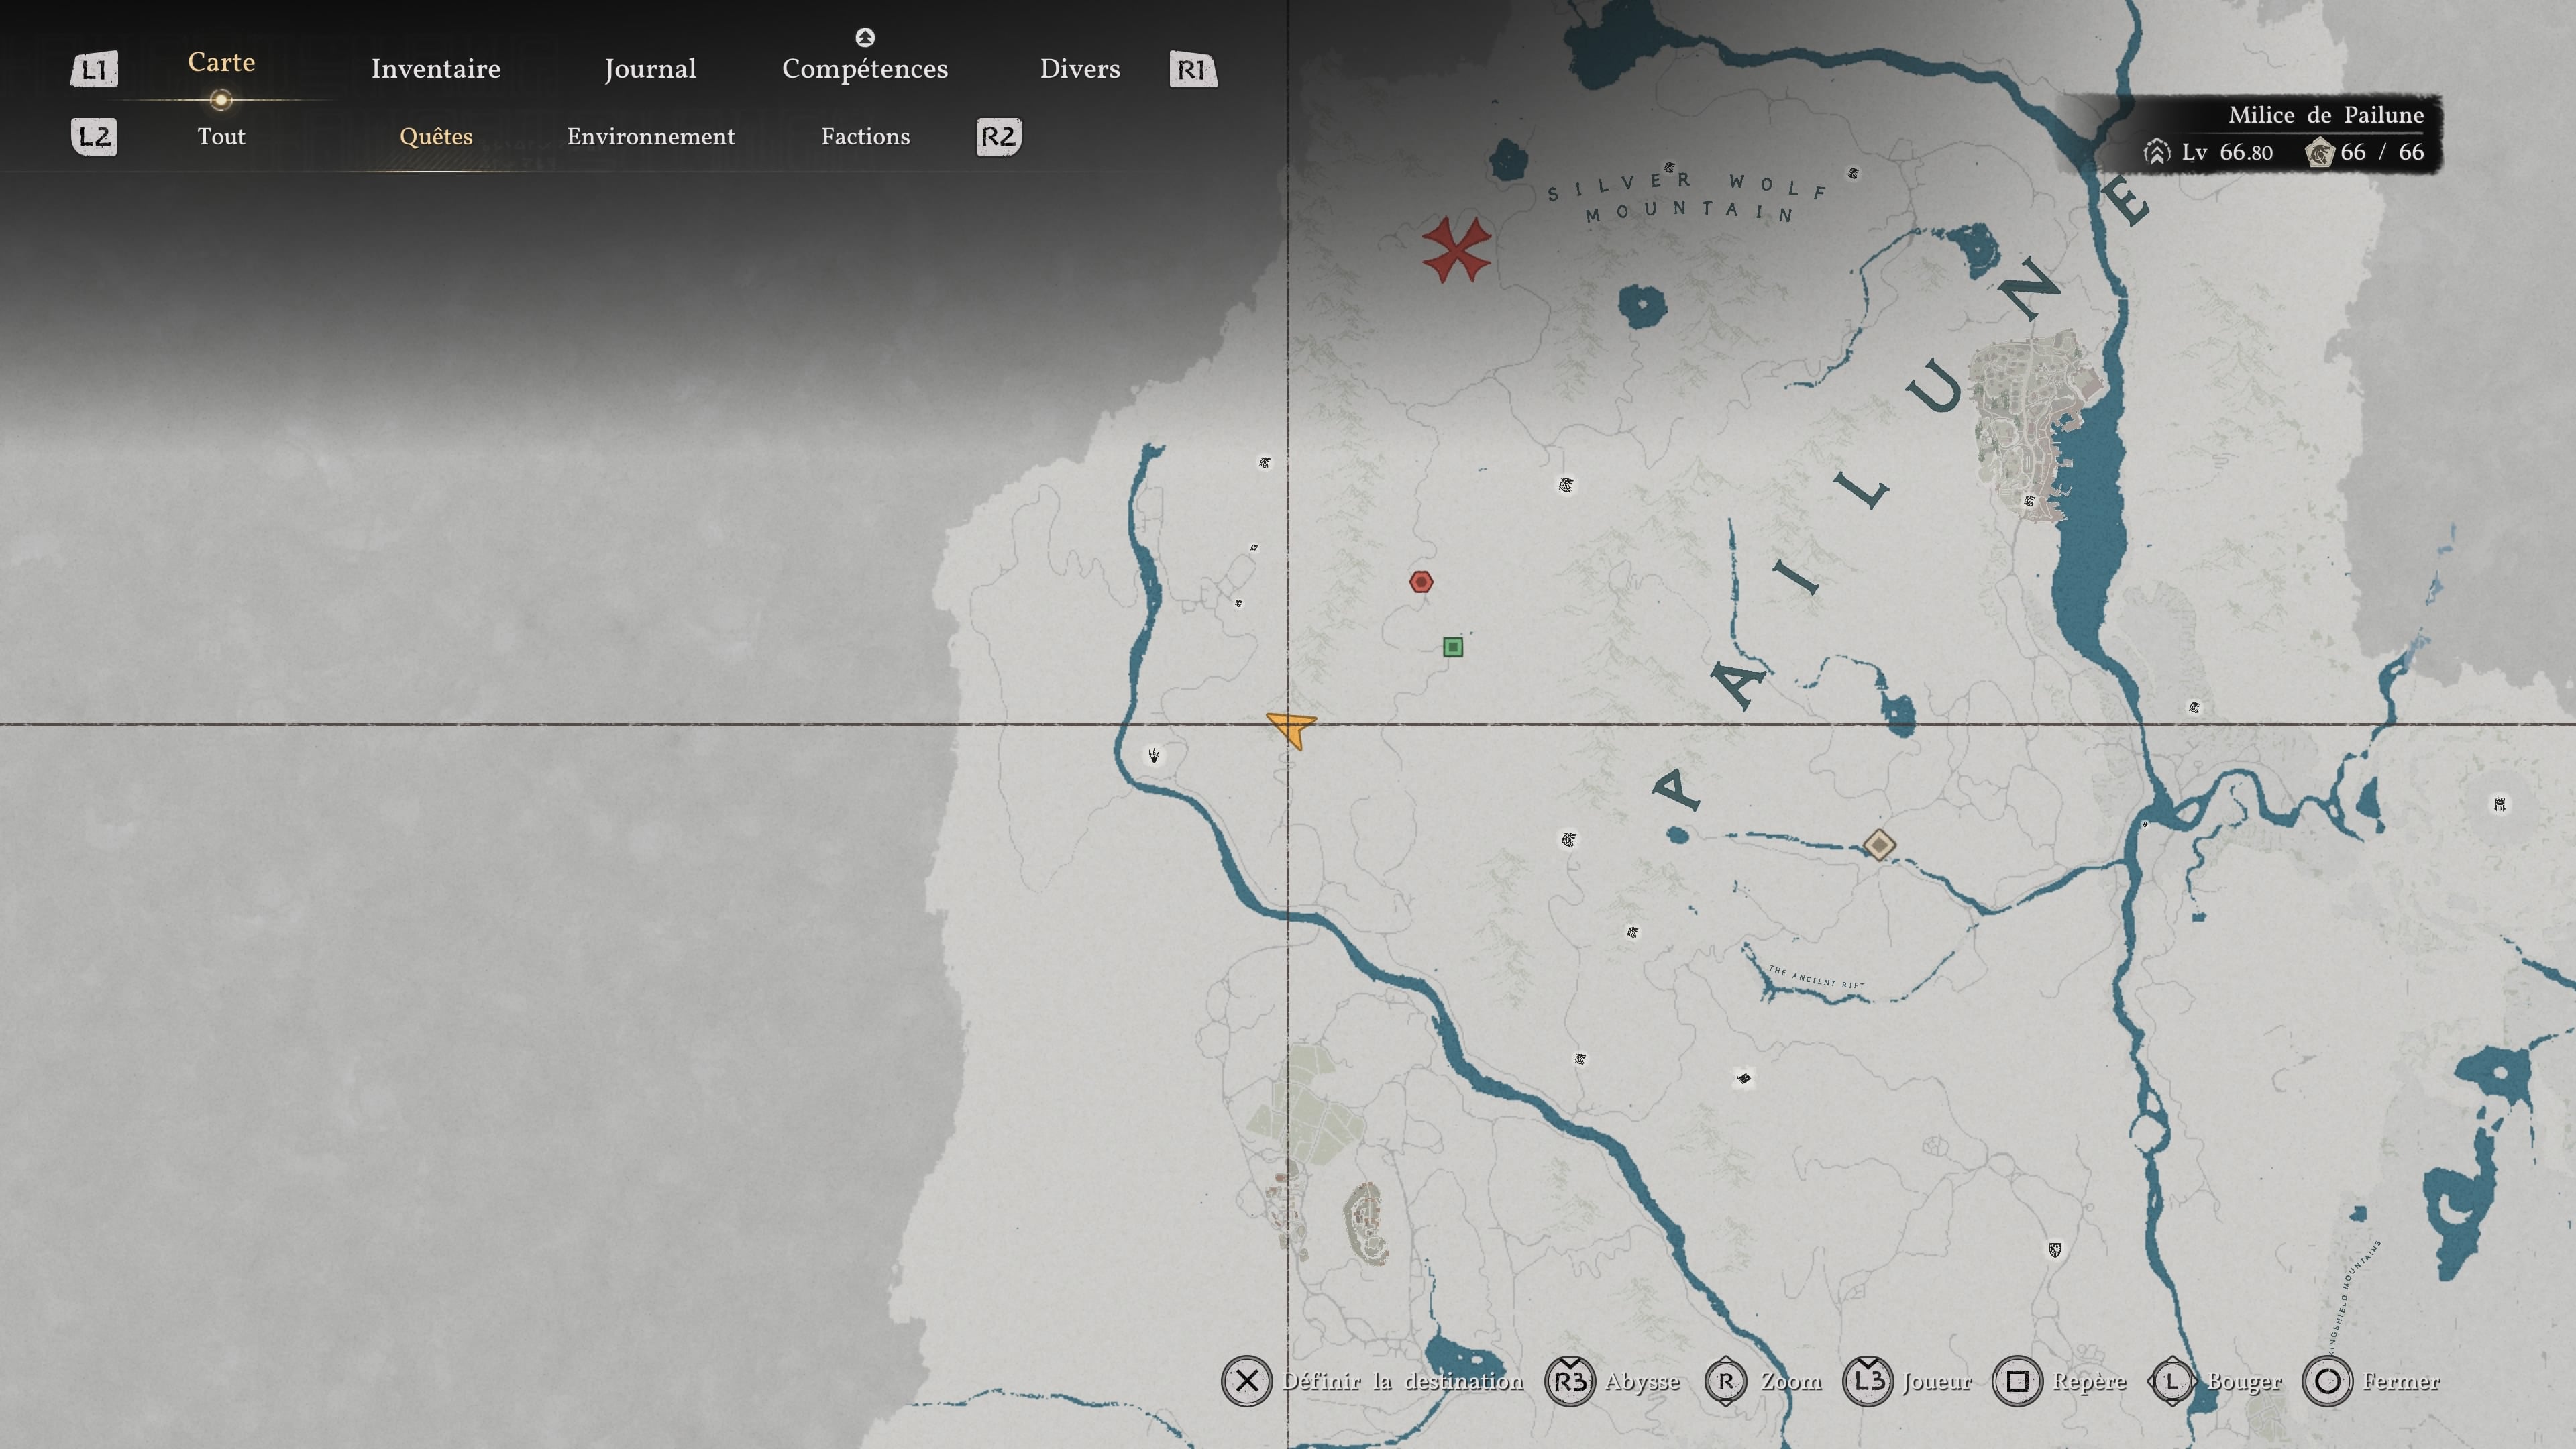Click the R3 glyph for Abysse

tap(1570, 1381)
